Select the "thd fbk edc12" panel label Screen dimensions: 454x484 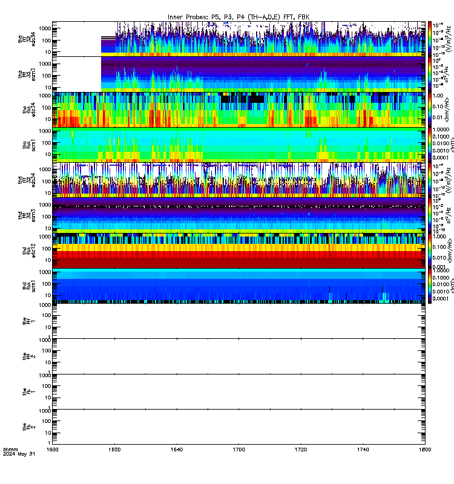tap(29, 250)
